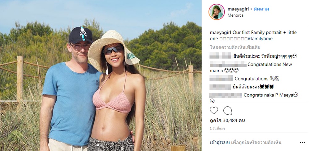Click blurred username of 'Congratulations New mama' comment
The height and width of the screenshot is (151, 309).
coord(228,64)
